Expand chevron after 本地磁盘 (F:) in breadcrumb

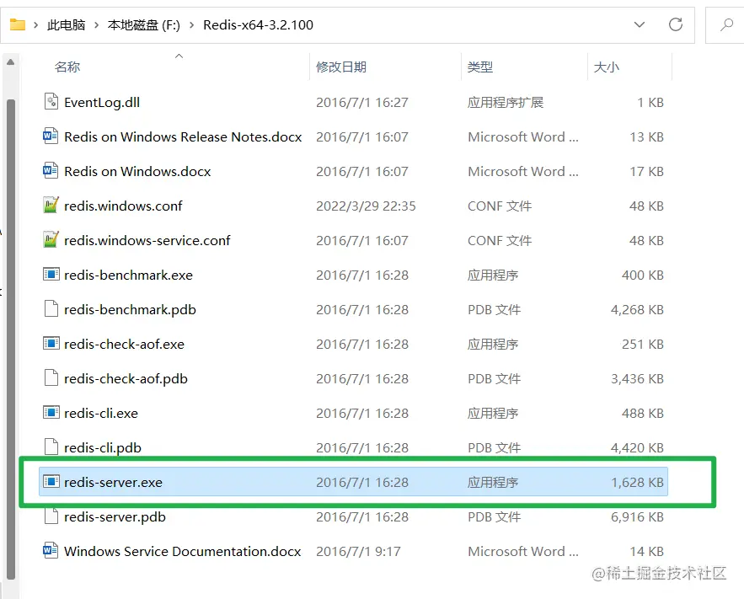click(192, 24)
